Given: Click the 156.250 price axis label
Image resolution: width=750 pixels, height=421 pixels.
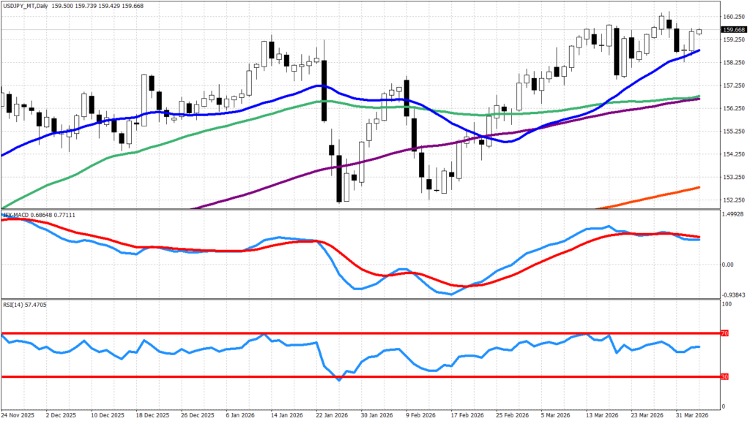Looking at the screenshot, I should pyautogui.click(x=734, y=108).
